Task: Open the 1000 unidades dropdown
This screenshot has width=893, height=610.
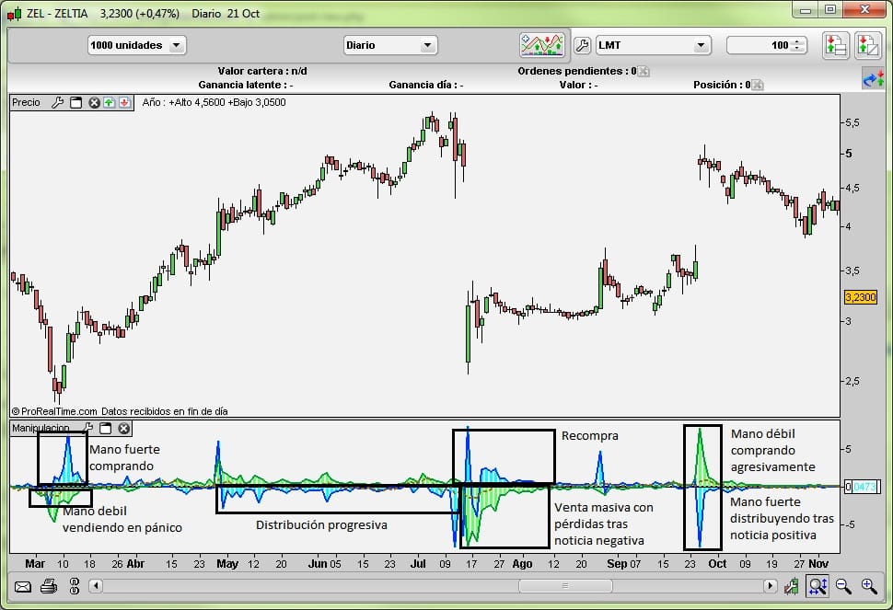Action: point(136,45)
